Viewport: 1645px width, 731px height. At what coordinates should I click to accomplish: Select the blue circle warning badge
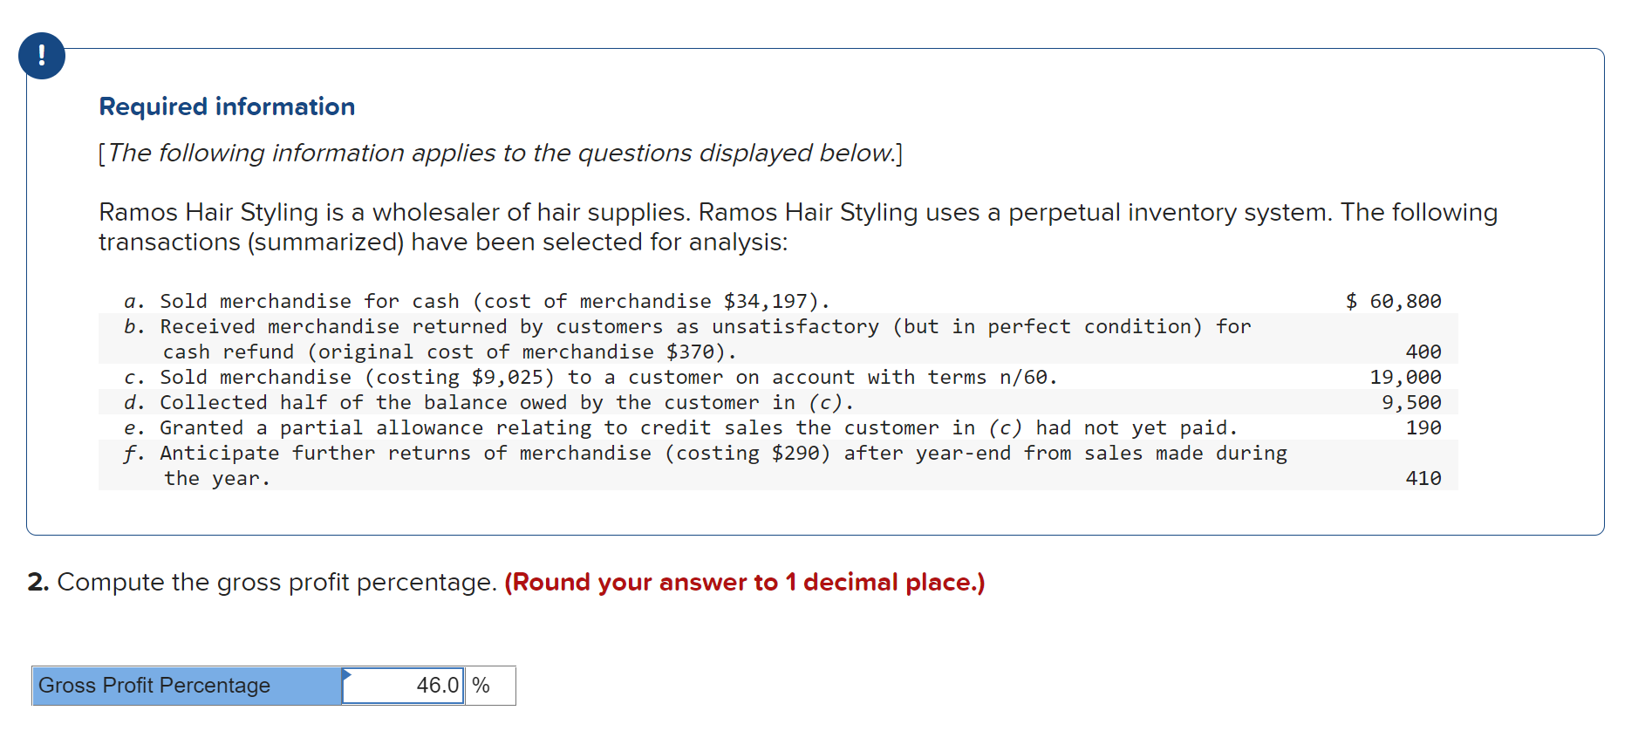coord(41,55)
